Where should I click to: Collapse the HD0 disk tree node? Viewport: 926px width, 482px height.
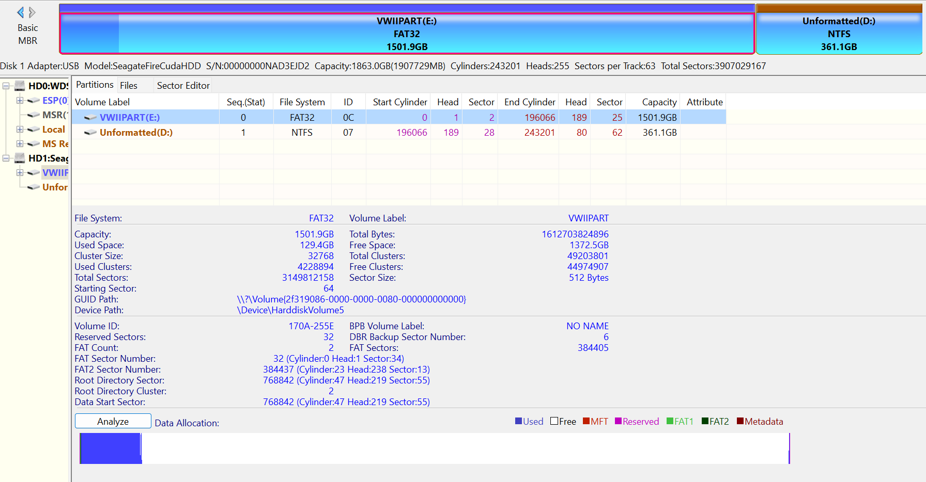(x=6, y=86)
